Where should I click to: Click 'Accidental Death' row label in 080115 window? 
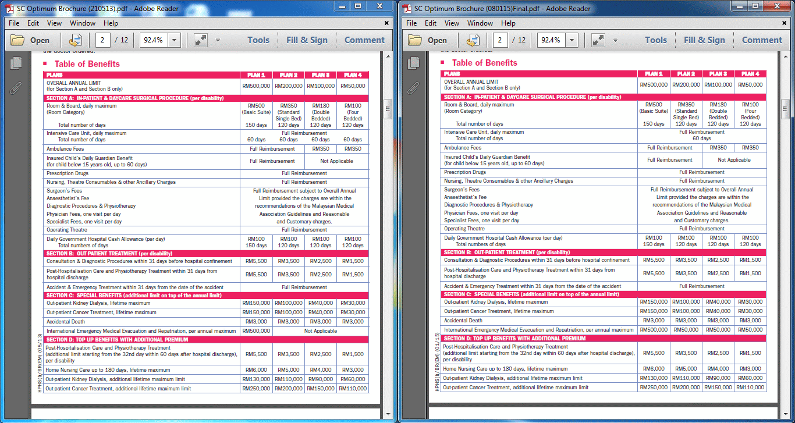click(463, 321)
